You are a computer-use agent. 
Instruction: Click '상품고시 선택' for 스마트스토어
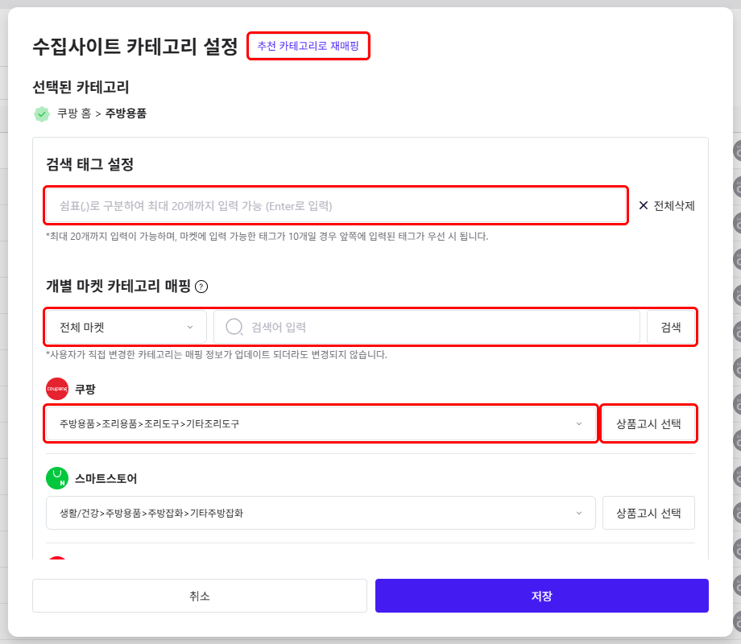click(648, 513)
